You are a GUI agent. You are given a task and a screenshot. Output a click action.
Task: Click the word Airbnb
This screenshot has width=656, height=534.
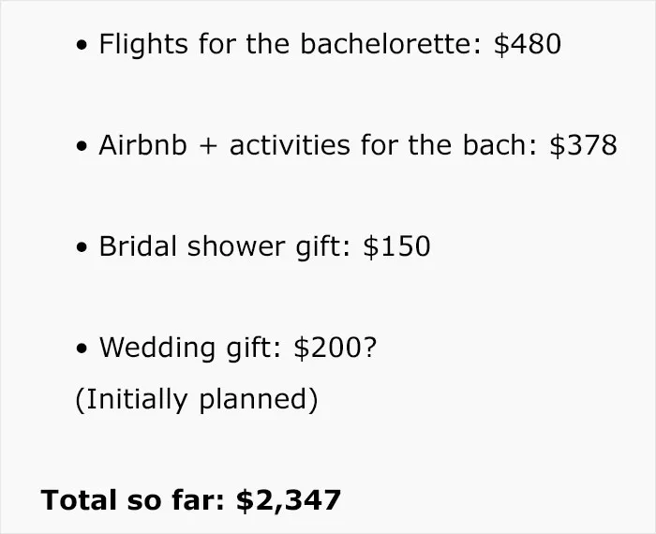coord(142,145)
